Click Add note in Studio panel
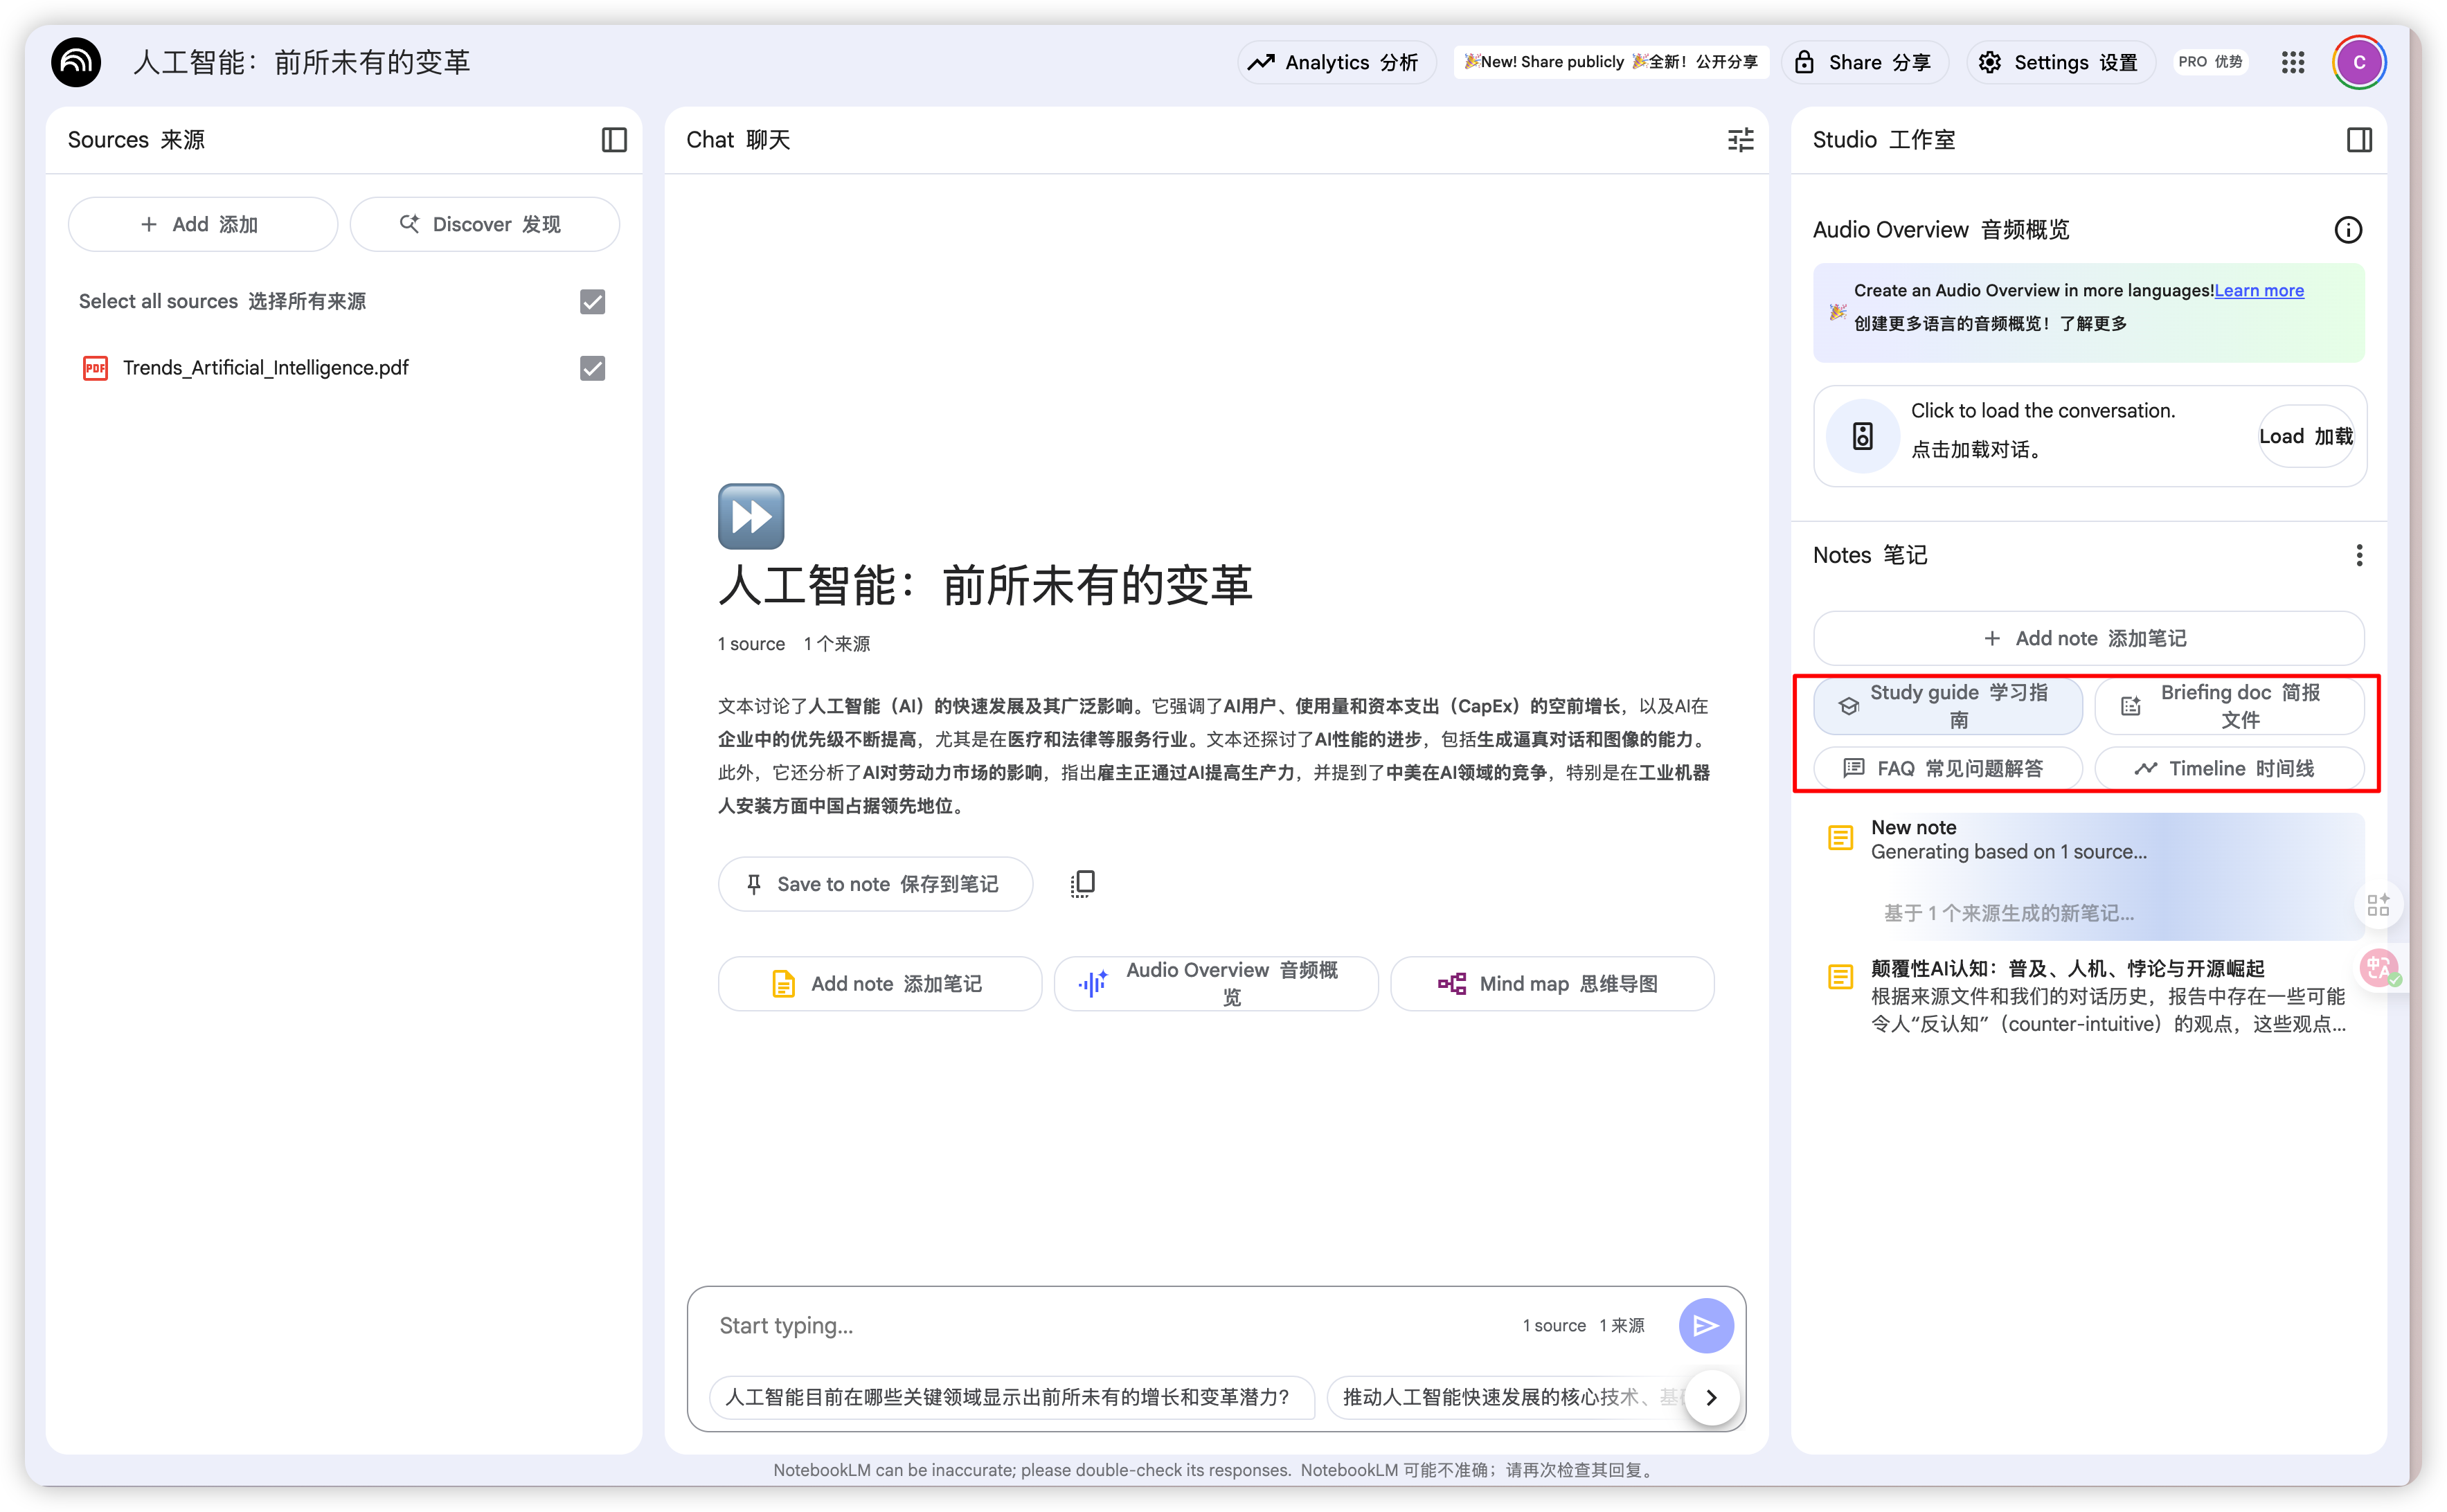Viewport: 2447px width, 1512px height. (x=2088, y=638)
